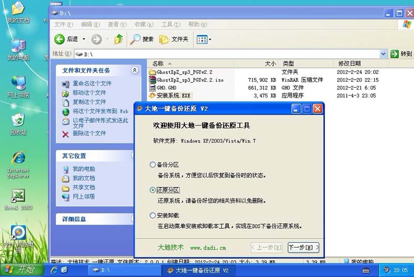
Task: Open the Help menu
Action: click(x=198, y=24)
